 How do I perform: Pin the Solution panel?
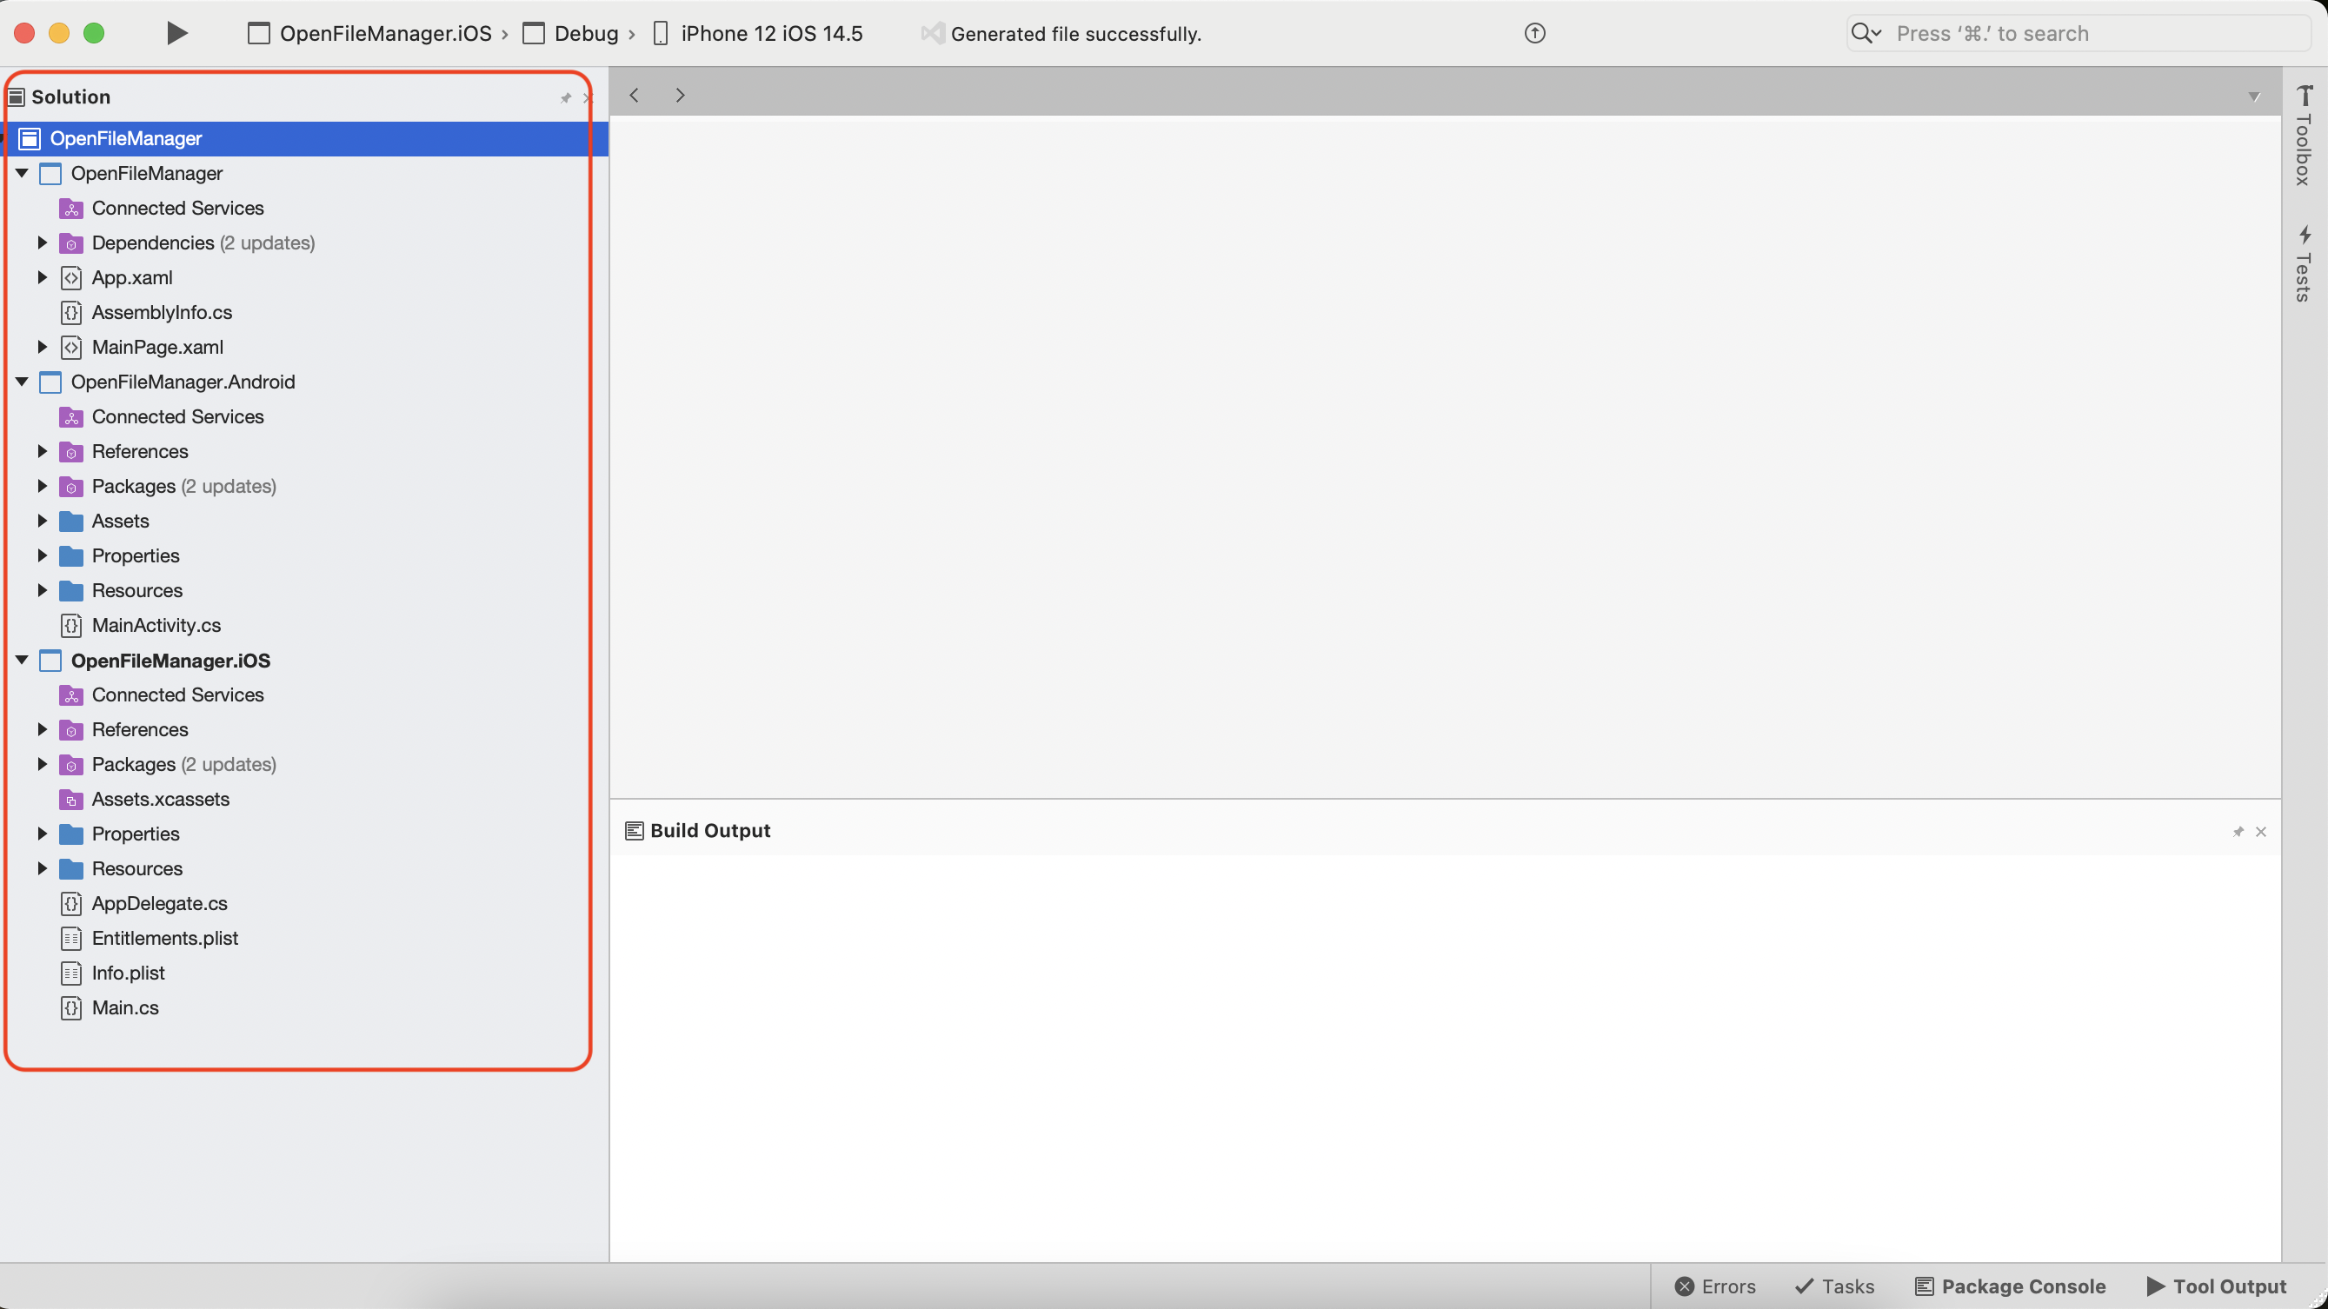(x=566, y=97)
